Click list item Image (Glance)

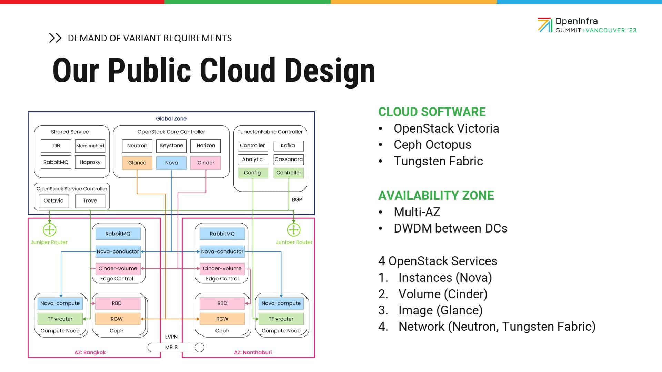[x=441, y=310]
